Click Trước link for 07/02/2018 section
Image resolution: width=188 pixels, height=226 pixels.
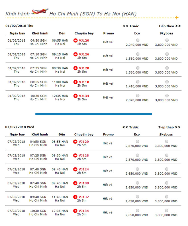click(x=130, y=127)
